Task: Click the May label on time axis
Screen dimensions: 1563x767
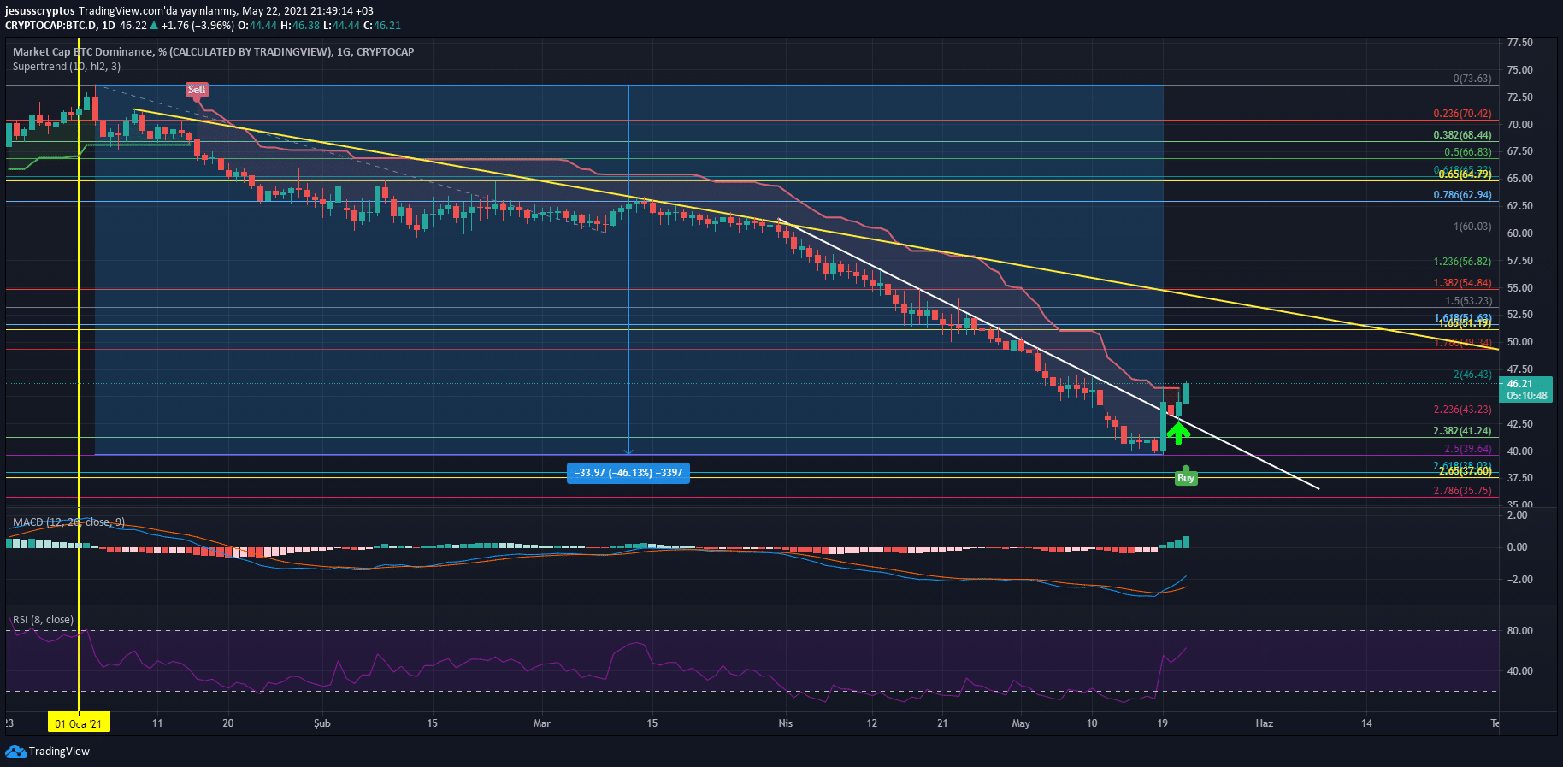Action: [1021, 723]
